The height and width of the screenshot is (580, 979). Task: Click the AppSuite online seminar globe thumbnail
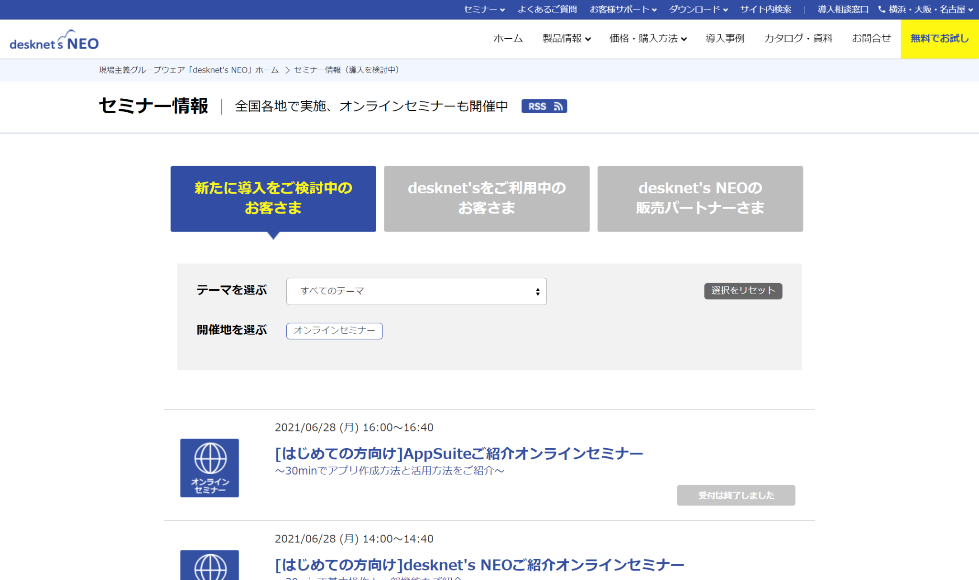209,468
